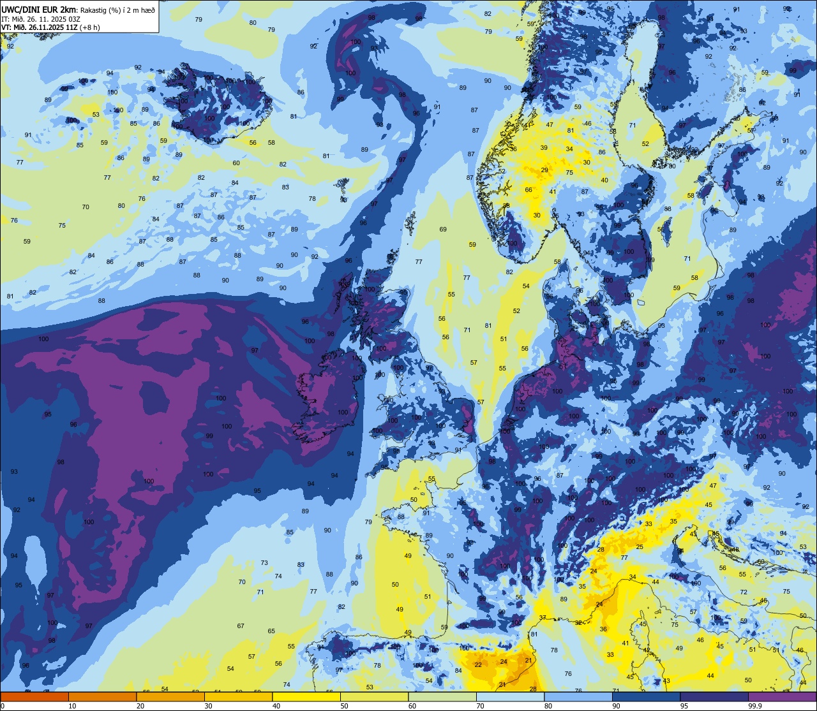Click the humidity value '22' over northeast Spain
This screenshot has height=711, width=817.
478,665
